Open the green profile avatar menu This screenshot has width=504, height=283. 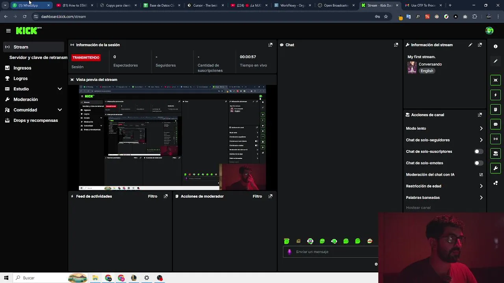click(x=489, y=31)
